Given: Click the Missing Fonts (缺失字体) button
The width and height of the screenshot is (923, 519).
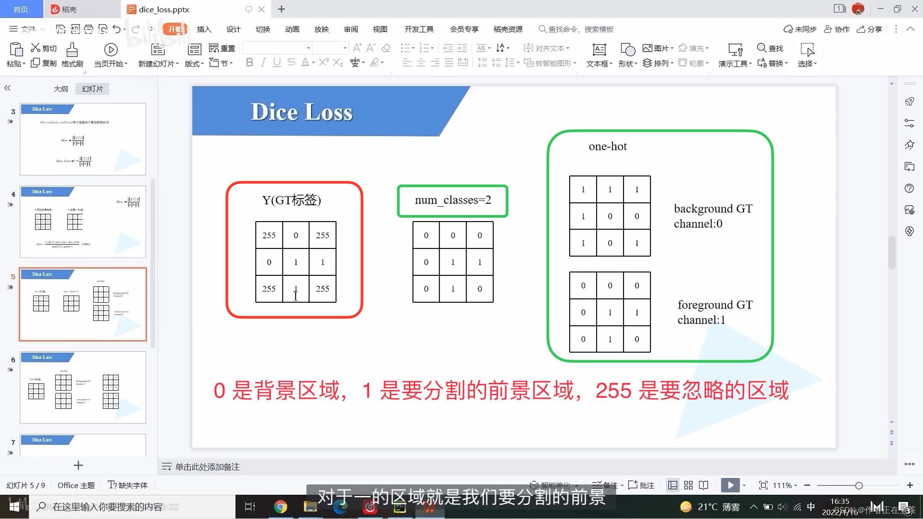Looking at the screenshot, I should [128, 485].
